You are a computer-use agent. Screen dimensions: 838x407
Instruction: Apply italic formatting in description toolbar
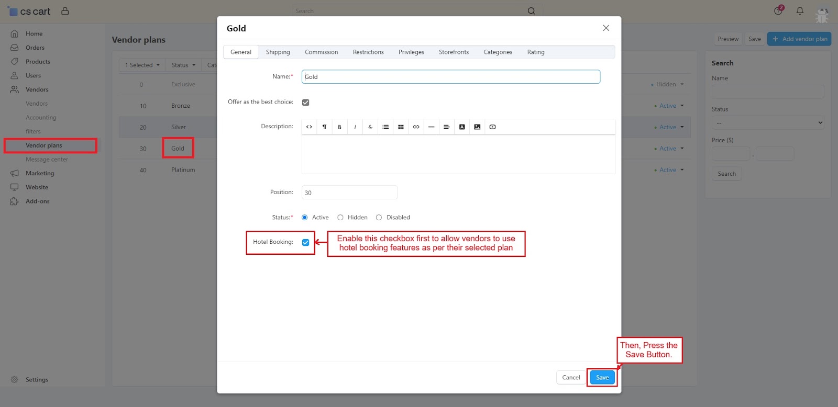tap(355, 127)
